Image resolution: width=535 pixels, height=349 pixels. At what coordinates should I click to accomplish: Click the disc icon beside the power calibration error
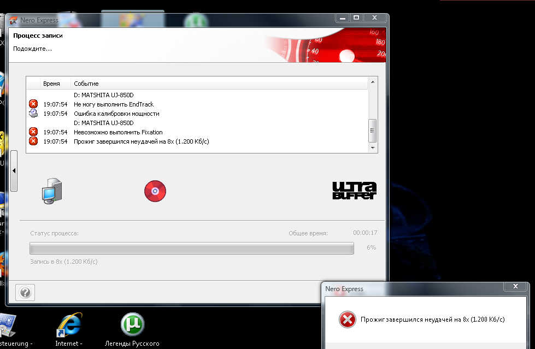[x=33, y=113]
